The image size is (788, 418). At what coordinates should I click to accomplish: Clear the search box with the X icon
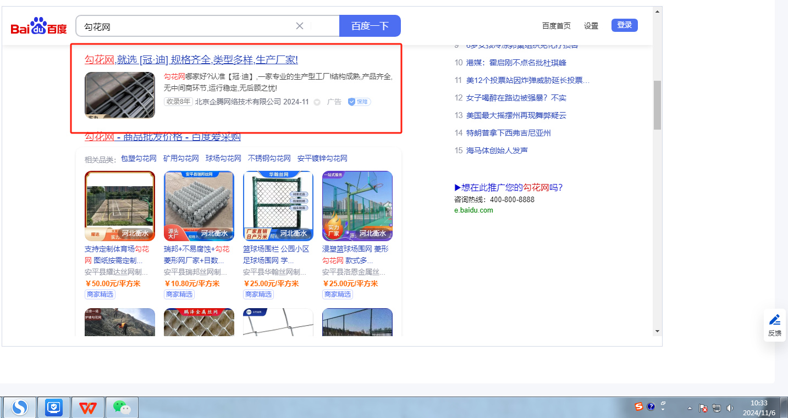tap(300, 26)
